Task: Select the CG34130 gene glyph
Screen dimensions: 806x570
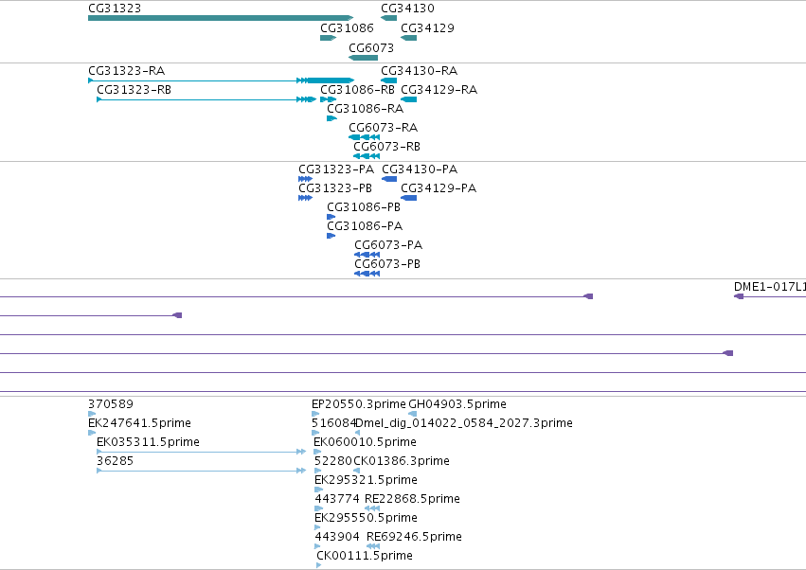Action: tap(388, 18)
